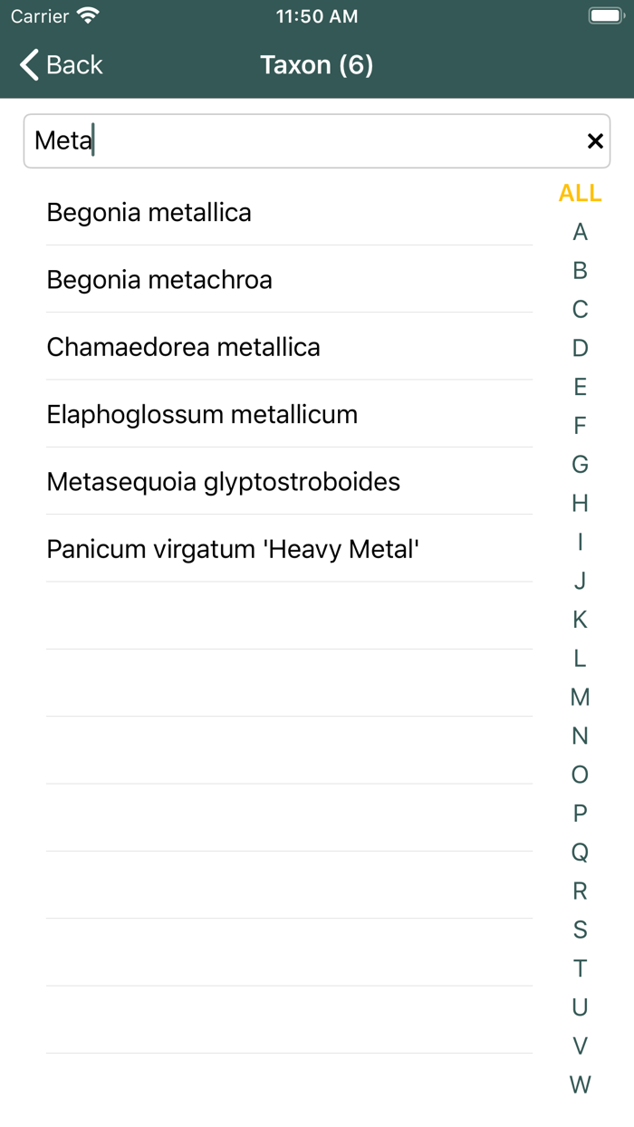Jump to letter C in index

pyautogui.click(x=580, y=310)
